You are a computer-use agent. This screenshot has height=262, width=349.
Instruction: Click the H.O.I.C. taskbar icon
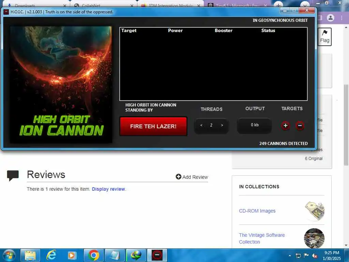pos(157,255)
